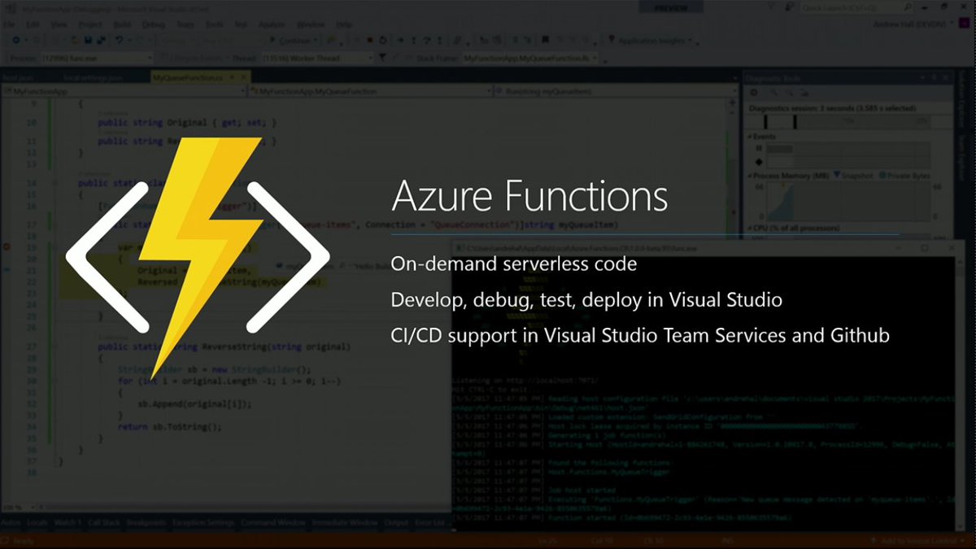This screenshot has width=976, height=549.
Task: Switch to the local.settings.json tab
Action: click(92, 78)
